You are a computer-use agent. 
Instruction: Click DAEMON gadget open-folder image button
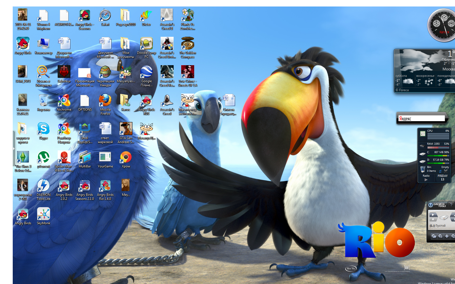coord(434,236)
